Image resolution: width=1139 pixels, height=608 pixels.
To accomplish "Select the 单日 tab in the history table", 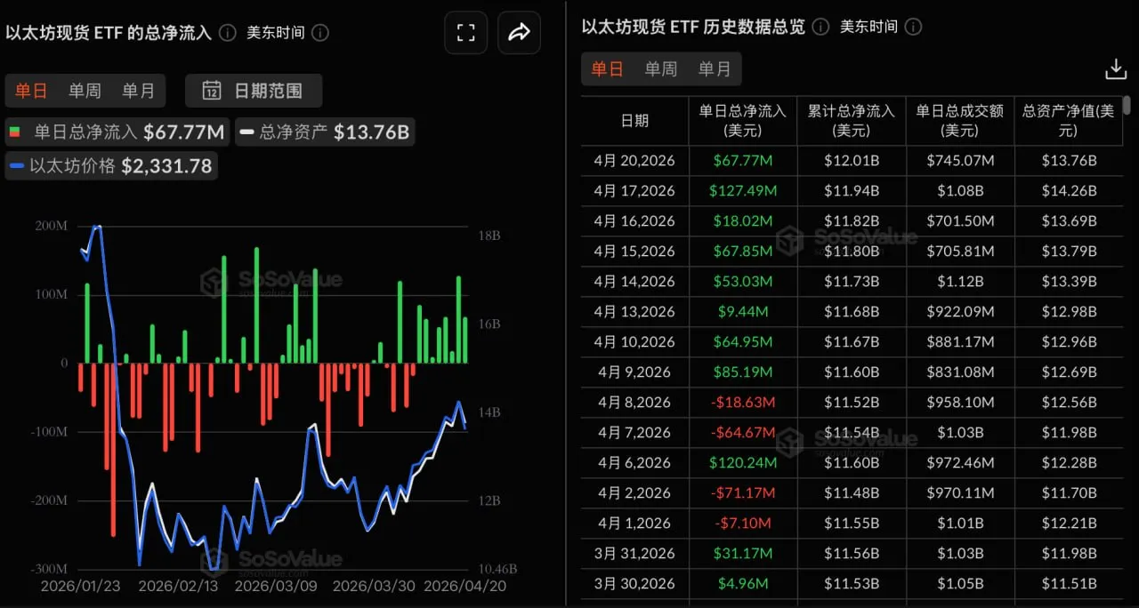I will click(x=608, y=69).
